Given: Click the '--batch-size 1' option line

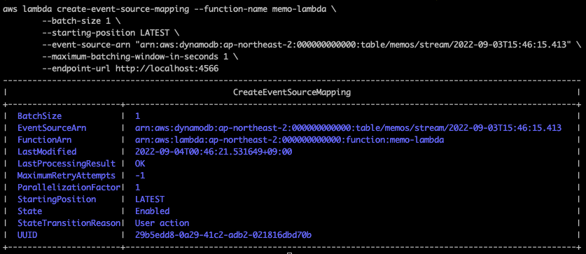Looking at the screenshot, I should coord(76,21).
